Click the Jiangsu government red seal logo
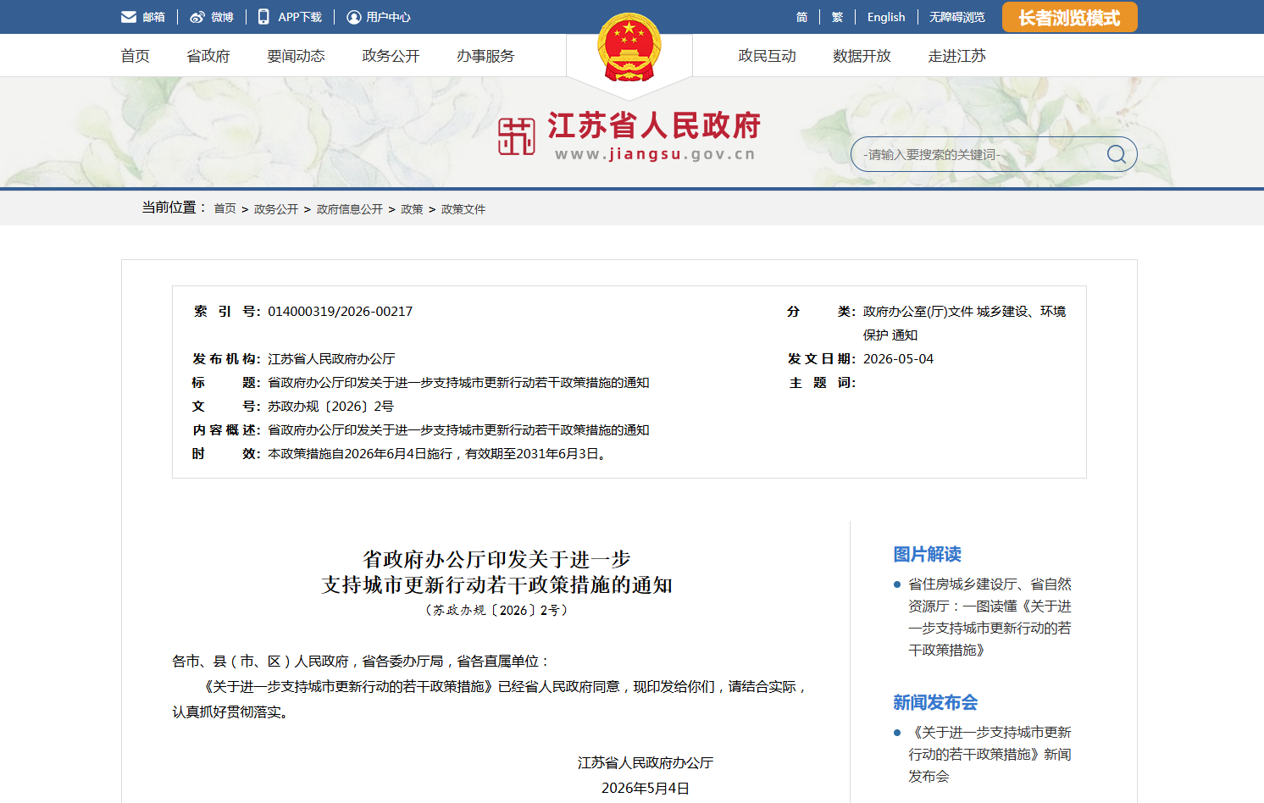This screenshot has width=1264, height=803. point(516,136)
